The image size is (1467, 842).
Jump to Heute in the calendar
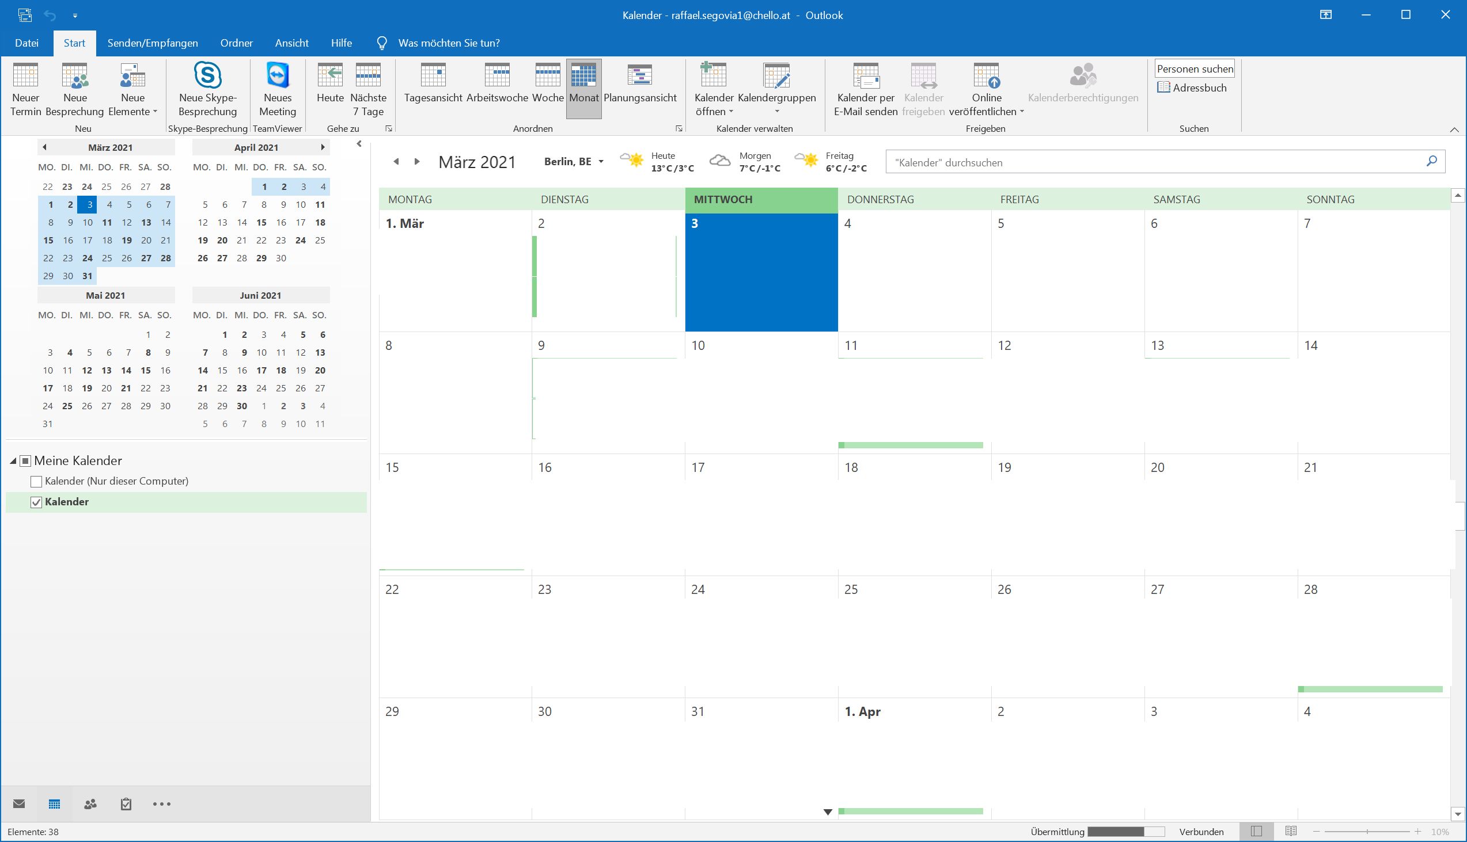[x=330, y=90]
